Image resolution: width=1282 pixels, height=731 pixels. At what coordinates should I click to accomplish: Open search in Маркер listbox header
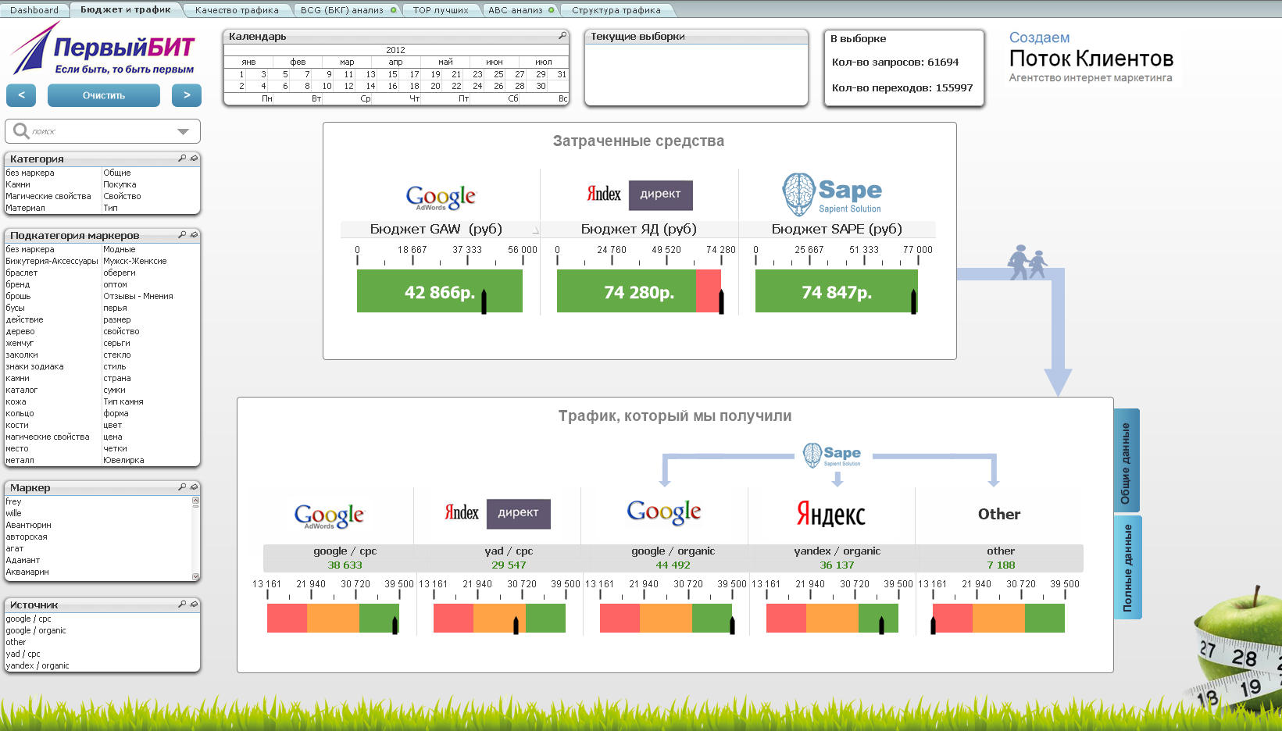point(182,487)
